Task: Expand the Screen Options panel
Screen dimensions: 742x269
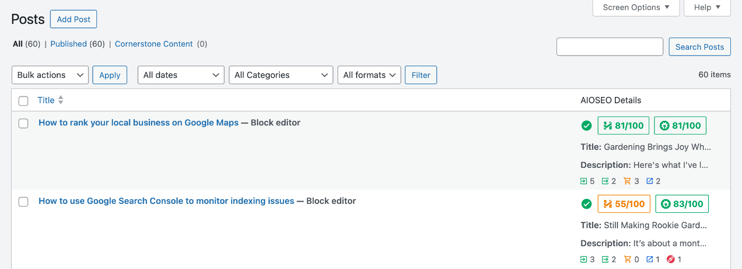Action: tap(637, 7)
